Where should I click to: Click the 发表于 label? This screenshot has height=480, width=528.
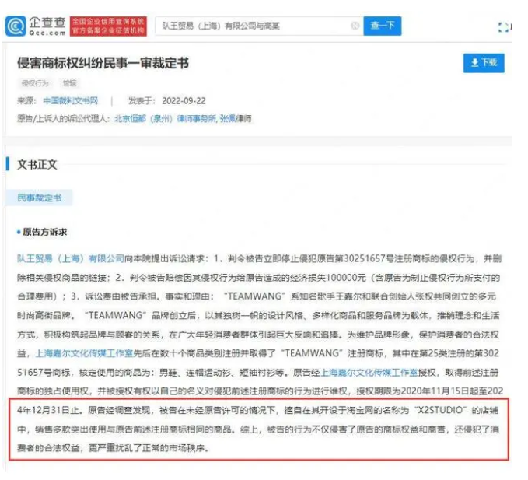142,100
